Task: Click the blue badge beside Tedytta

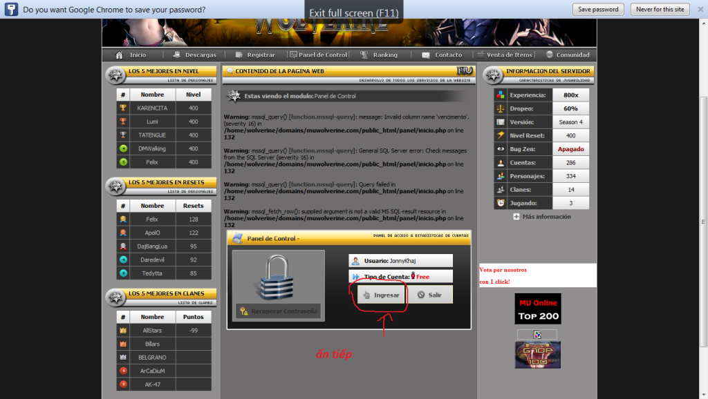Action: (123, 273)
